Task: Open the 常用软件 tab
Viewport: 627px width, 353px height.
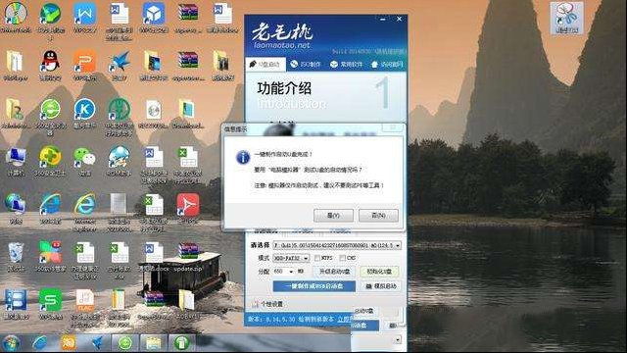Action: click(346, 64)
